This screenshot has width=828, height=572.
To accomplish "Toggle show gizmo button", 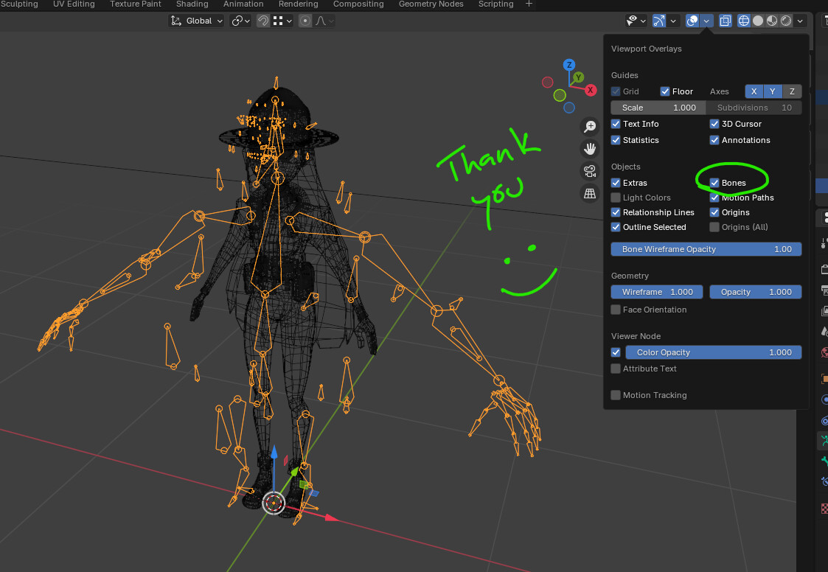I will (659, 21).
